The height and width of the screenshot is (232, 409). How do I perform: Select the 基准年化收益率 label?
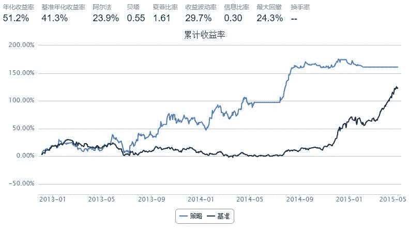63,8
